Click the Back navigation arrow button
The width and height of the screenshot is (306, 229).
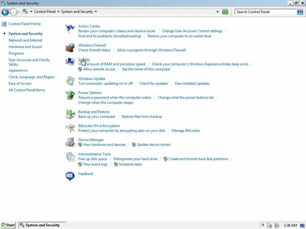[5, 12]
